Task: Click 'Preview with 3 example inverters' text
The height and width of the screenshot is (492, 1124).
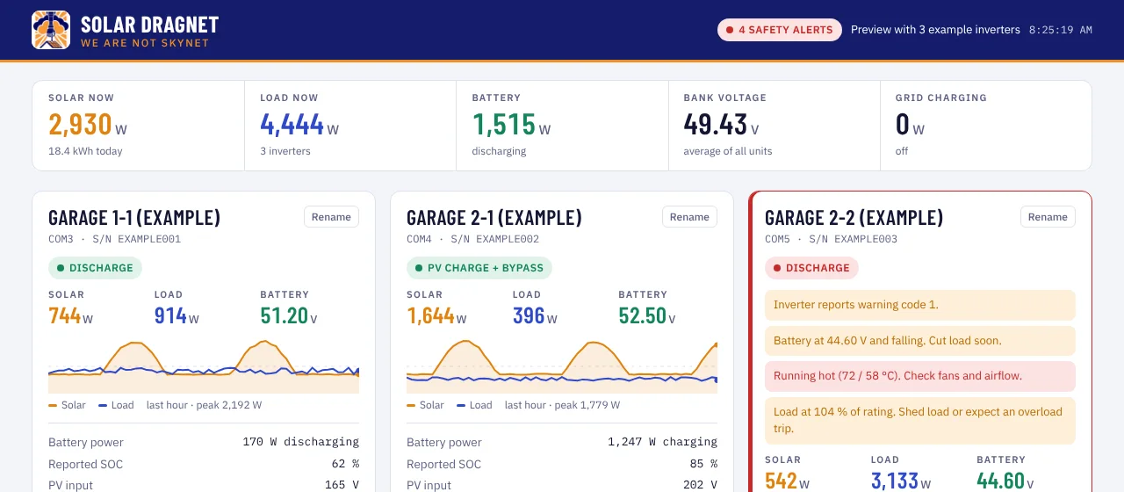Action: point(935,30)
